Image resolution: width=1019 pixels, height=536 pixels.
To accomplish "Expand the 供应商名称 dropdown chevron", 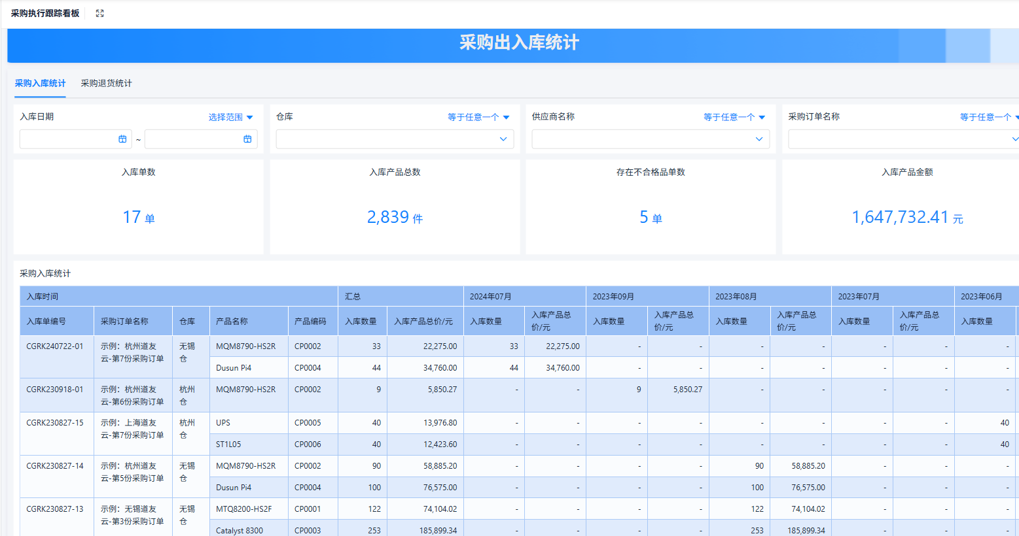I will click(759, 139).
